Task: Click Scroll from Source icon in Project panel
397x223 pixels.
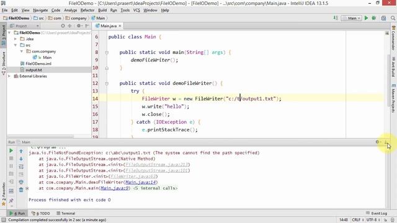Action: click(x=63, y=26)
